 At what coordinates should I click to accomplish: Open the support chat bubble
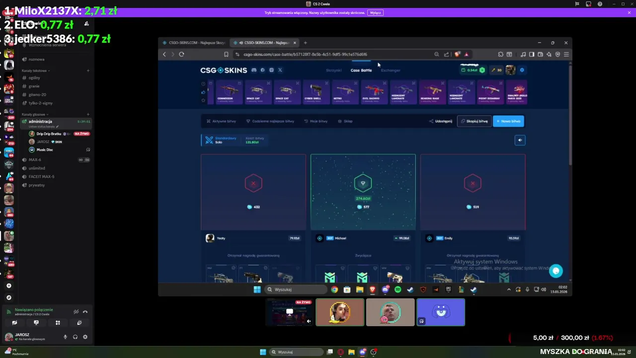tap(556, 270)
